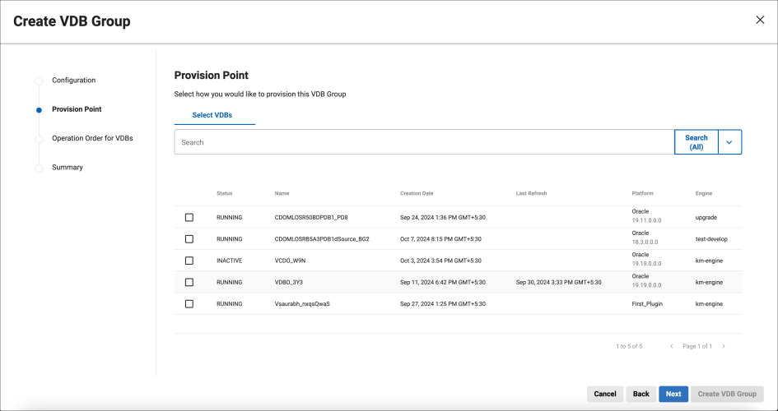Viewport: 778px width, 411px height.
Task: Click the Provision Point step indicator dot
Action: click(39, 110)
